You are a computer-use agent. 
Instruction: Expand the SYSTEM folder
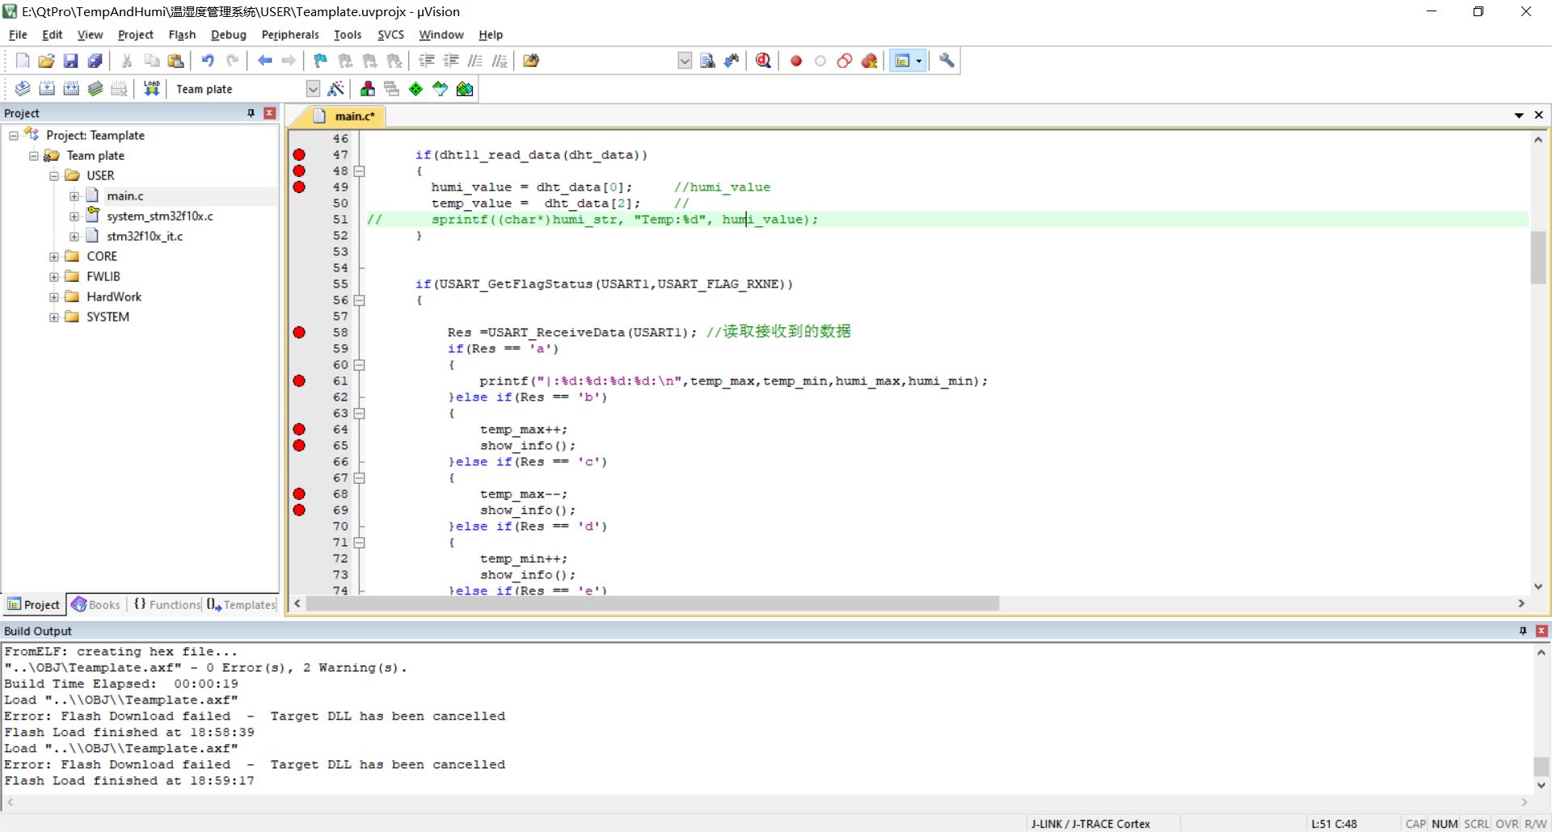tap(54, 317)
